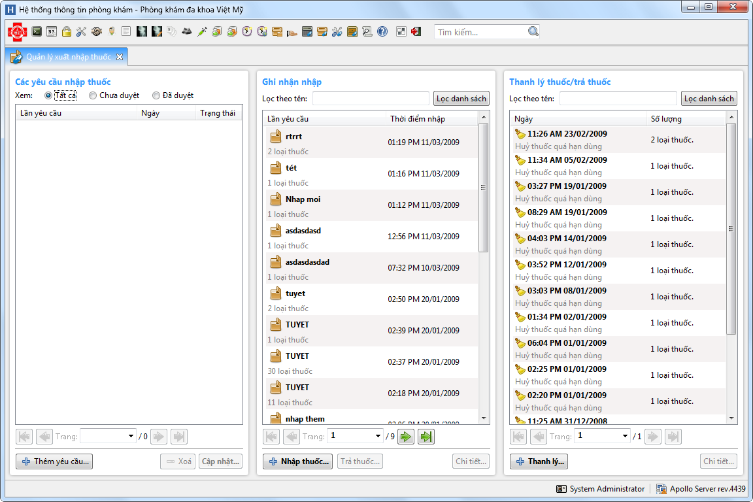The width and height of the screenshot is (753, 502).
Task: Click the blue help question mark icon
Action: pos(382,31)
